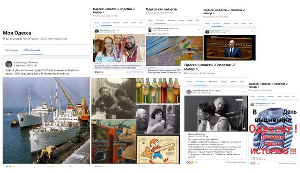Click Александр Нижник's profile avatar
Viewport: 300px width, 173px height.
pyautogui.click(x=9, y=64)
